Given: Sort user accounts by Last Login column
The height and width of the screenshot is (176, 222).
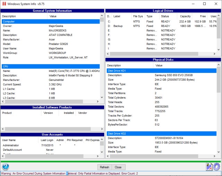Looking at the screenshot, I should (46, 140).
